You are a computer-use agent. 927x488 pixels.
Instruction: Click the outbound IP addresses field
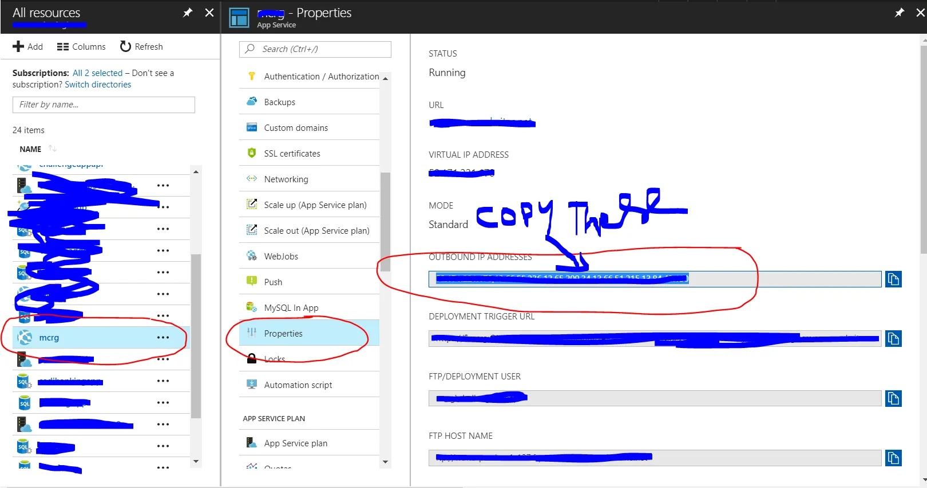pos(655,279)
